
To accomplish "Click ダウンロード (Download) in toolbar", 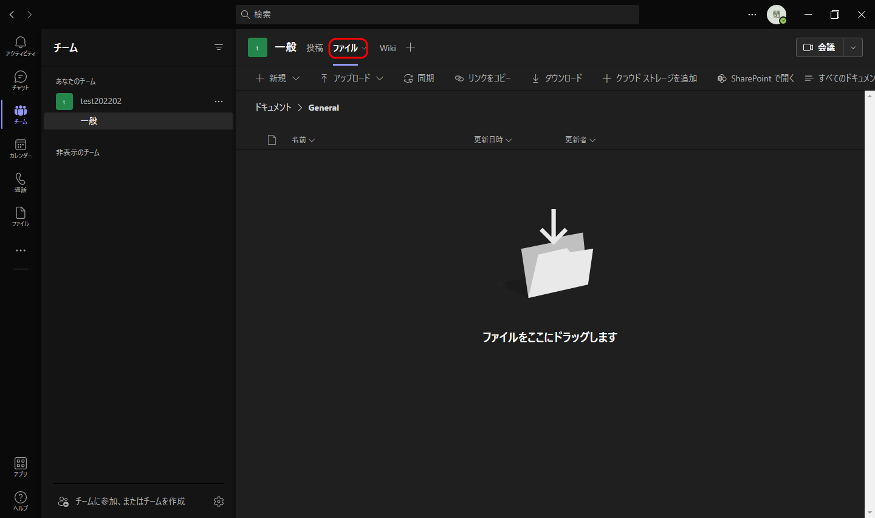I will (x=557, y=78).
